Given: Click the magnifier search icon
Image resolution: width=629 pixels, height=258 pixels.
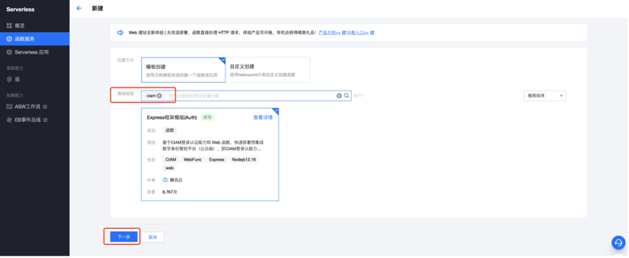Looking at the screenshot, I should click(x=347, y=96).
